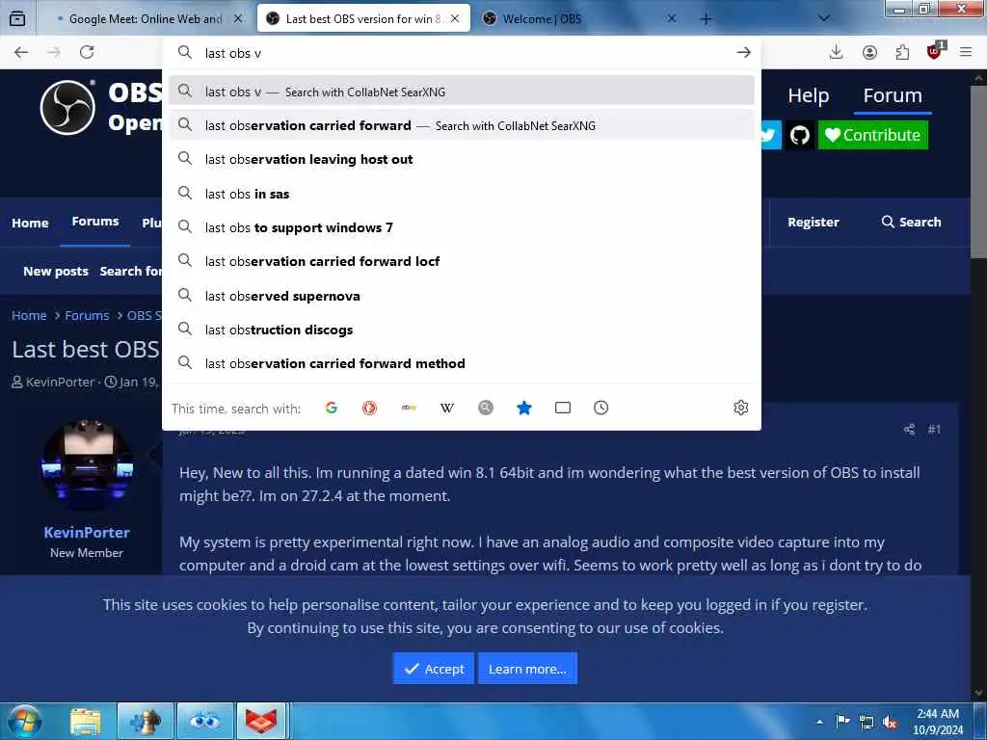Select 'last observation carried forward method' suggestion
The image size is (987, 740).
(462, 363)
